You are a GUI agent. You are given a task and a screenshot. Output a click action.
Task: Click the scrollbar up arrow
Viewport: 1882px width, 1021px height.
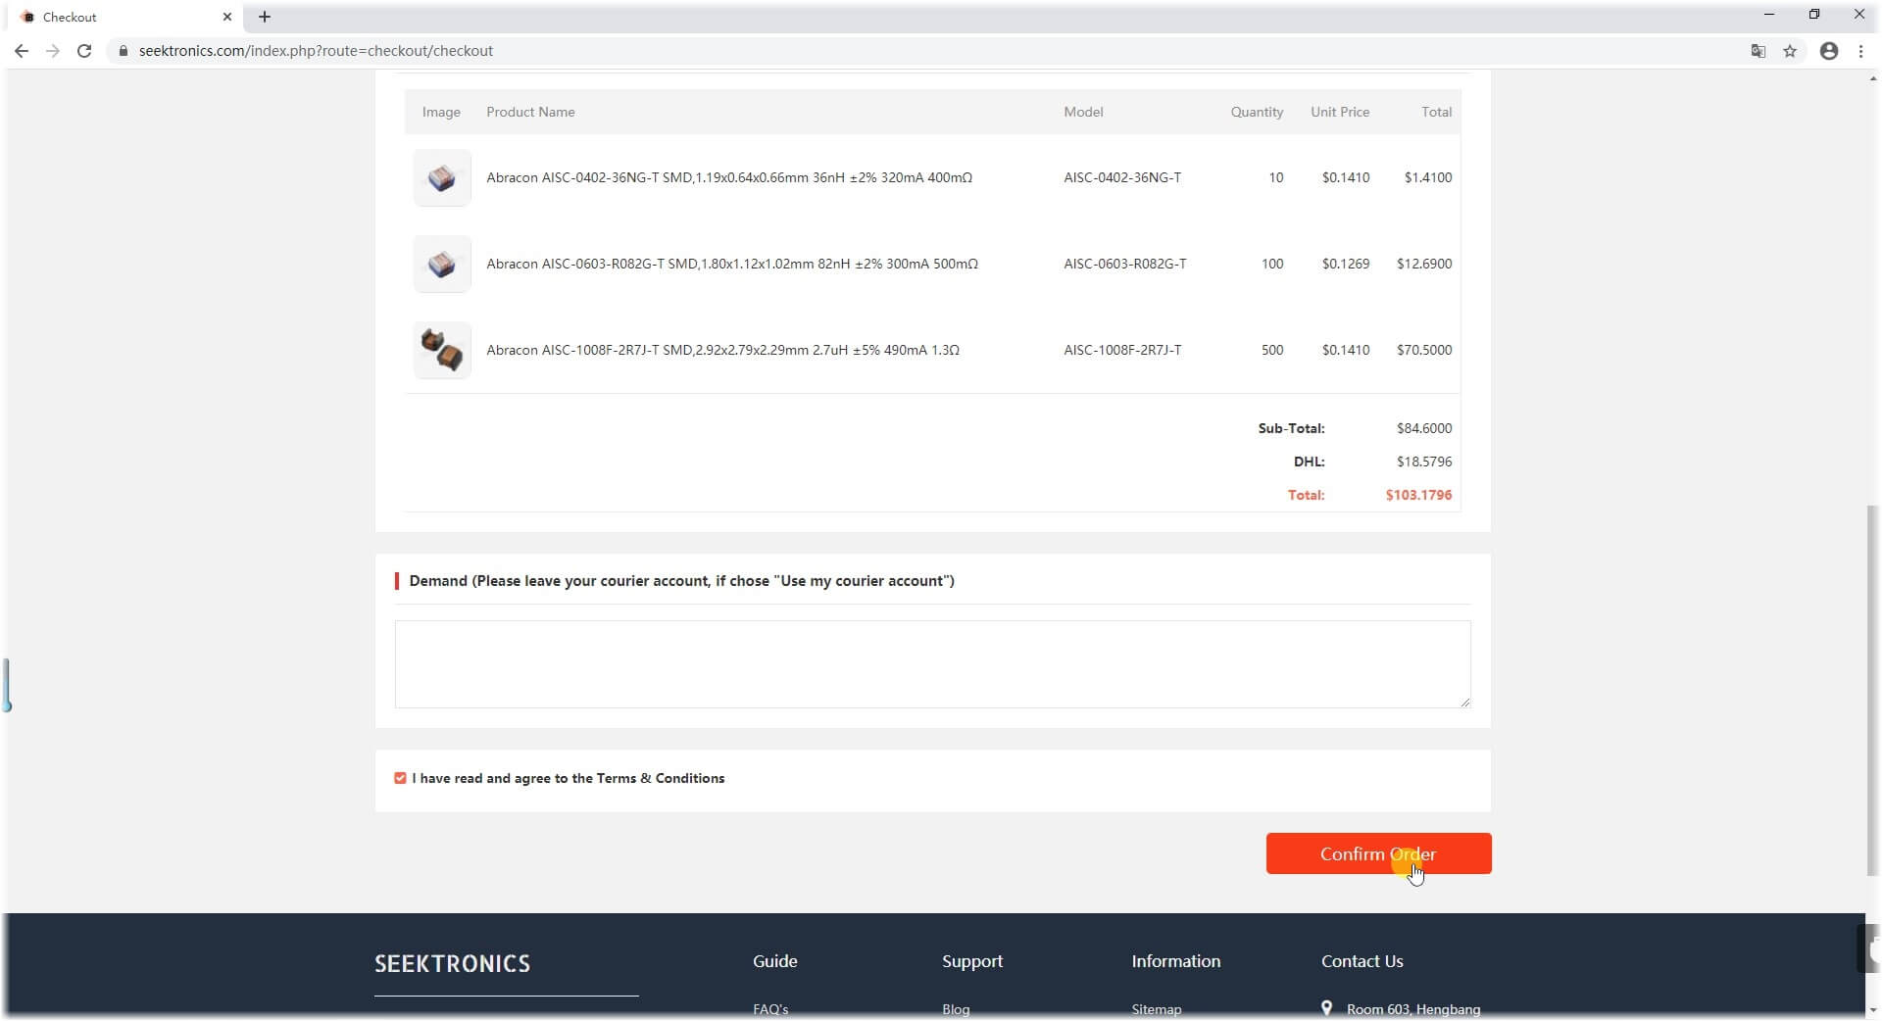[x=1873, y=78]
